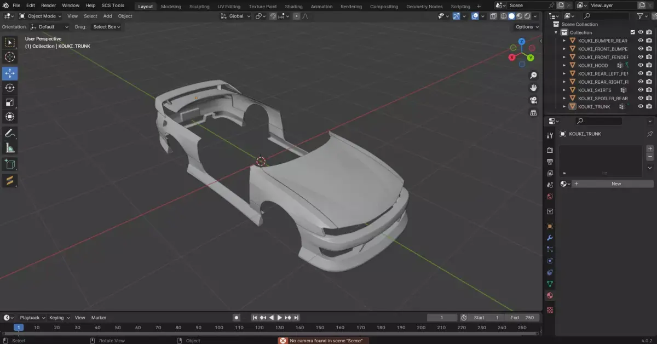The height and width of the screenshot is (344, 657).
Task: Open the Global transform orientation dropdown
Action: tap(235, 16)
